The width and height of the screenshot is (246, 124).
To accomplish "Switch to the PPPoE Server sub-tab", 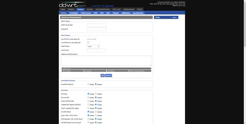I will pyautogui.click(x=86, y=13).
